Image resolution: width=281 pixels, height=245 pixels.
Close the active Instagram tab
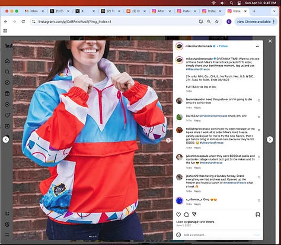(x=245, y=11)
